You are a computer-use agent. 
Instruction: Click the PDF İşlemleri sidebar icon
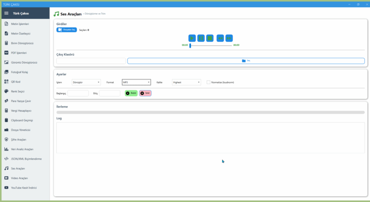tap(6, 53)
